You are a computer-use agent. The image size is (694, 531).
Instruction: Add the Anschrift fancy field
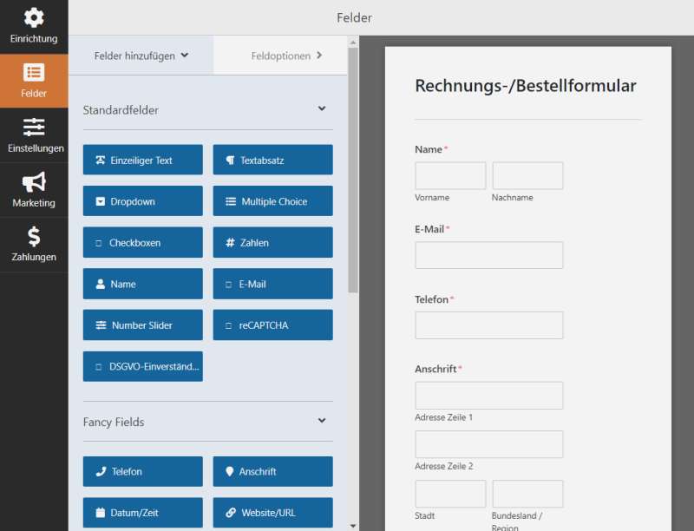(272, 472)
